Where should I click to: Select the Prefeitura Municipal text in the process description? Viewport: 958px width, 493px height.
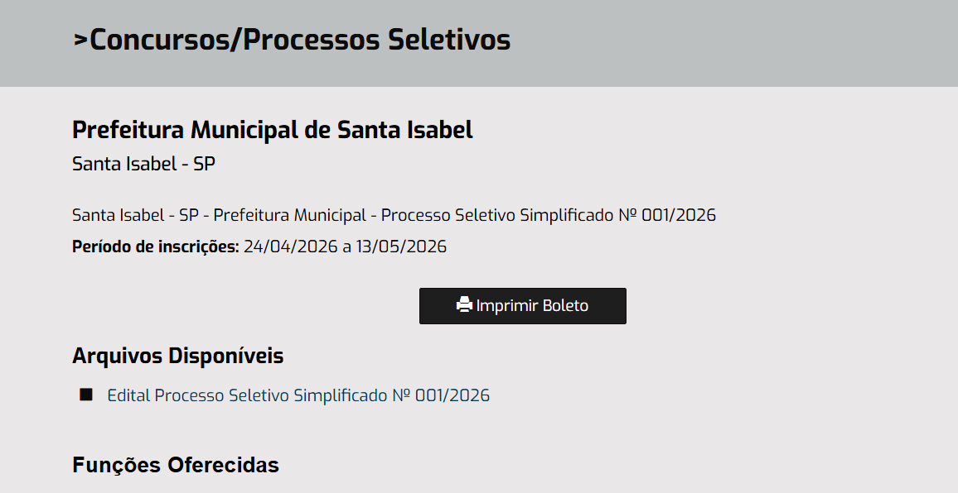click(292, 215)
